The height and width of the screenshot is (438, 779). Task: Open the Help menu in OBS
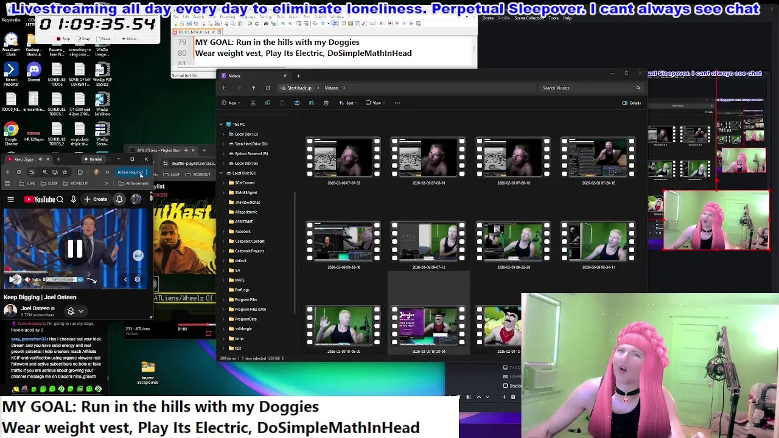coord(567,18)
